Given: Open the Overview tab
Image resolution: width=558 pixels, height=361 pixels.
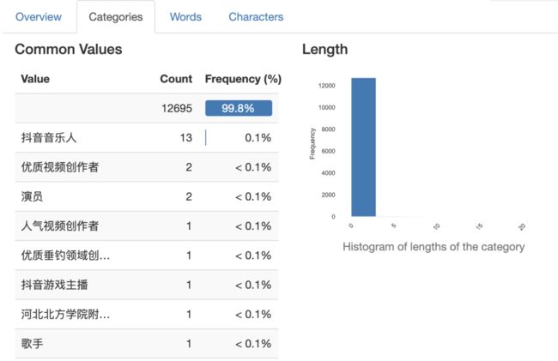Looking at the screenshot, I should point(39,16).
